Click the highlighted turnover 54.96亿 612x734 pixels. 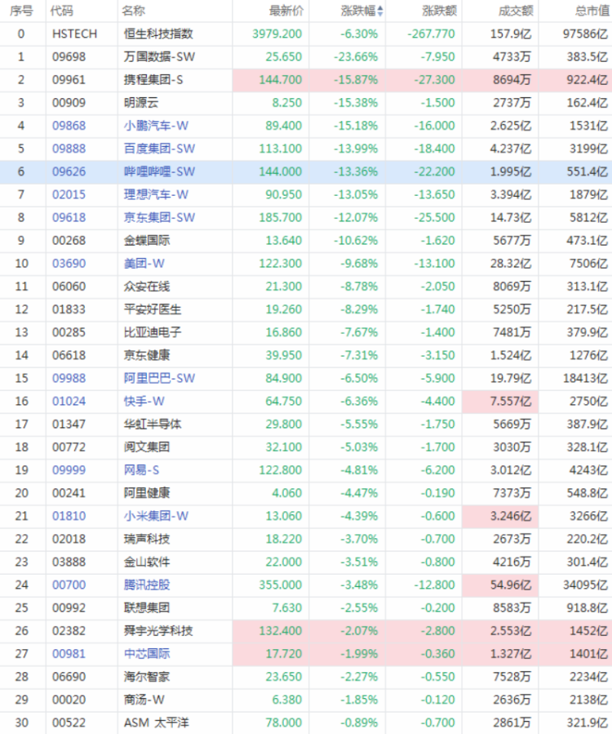(x=511, y=585)
